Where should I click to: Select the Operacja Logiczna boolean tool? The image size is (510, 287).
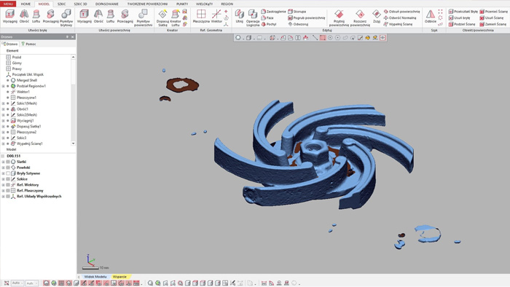coord(253,17)
